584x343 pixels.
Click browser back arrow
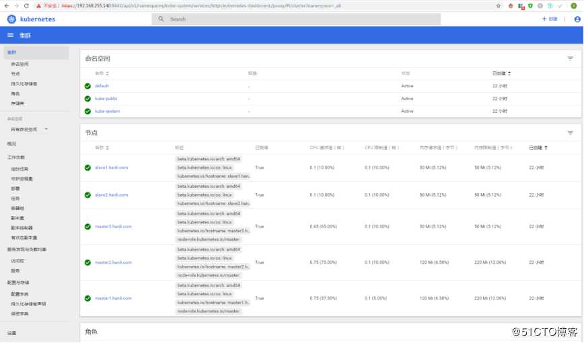(x=6, y=6)
